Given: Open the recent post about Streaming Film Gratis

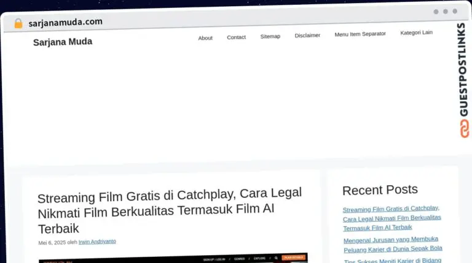Looking at the screenshot, I should click(391, 218).
